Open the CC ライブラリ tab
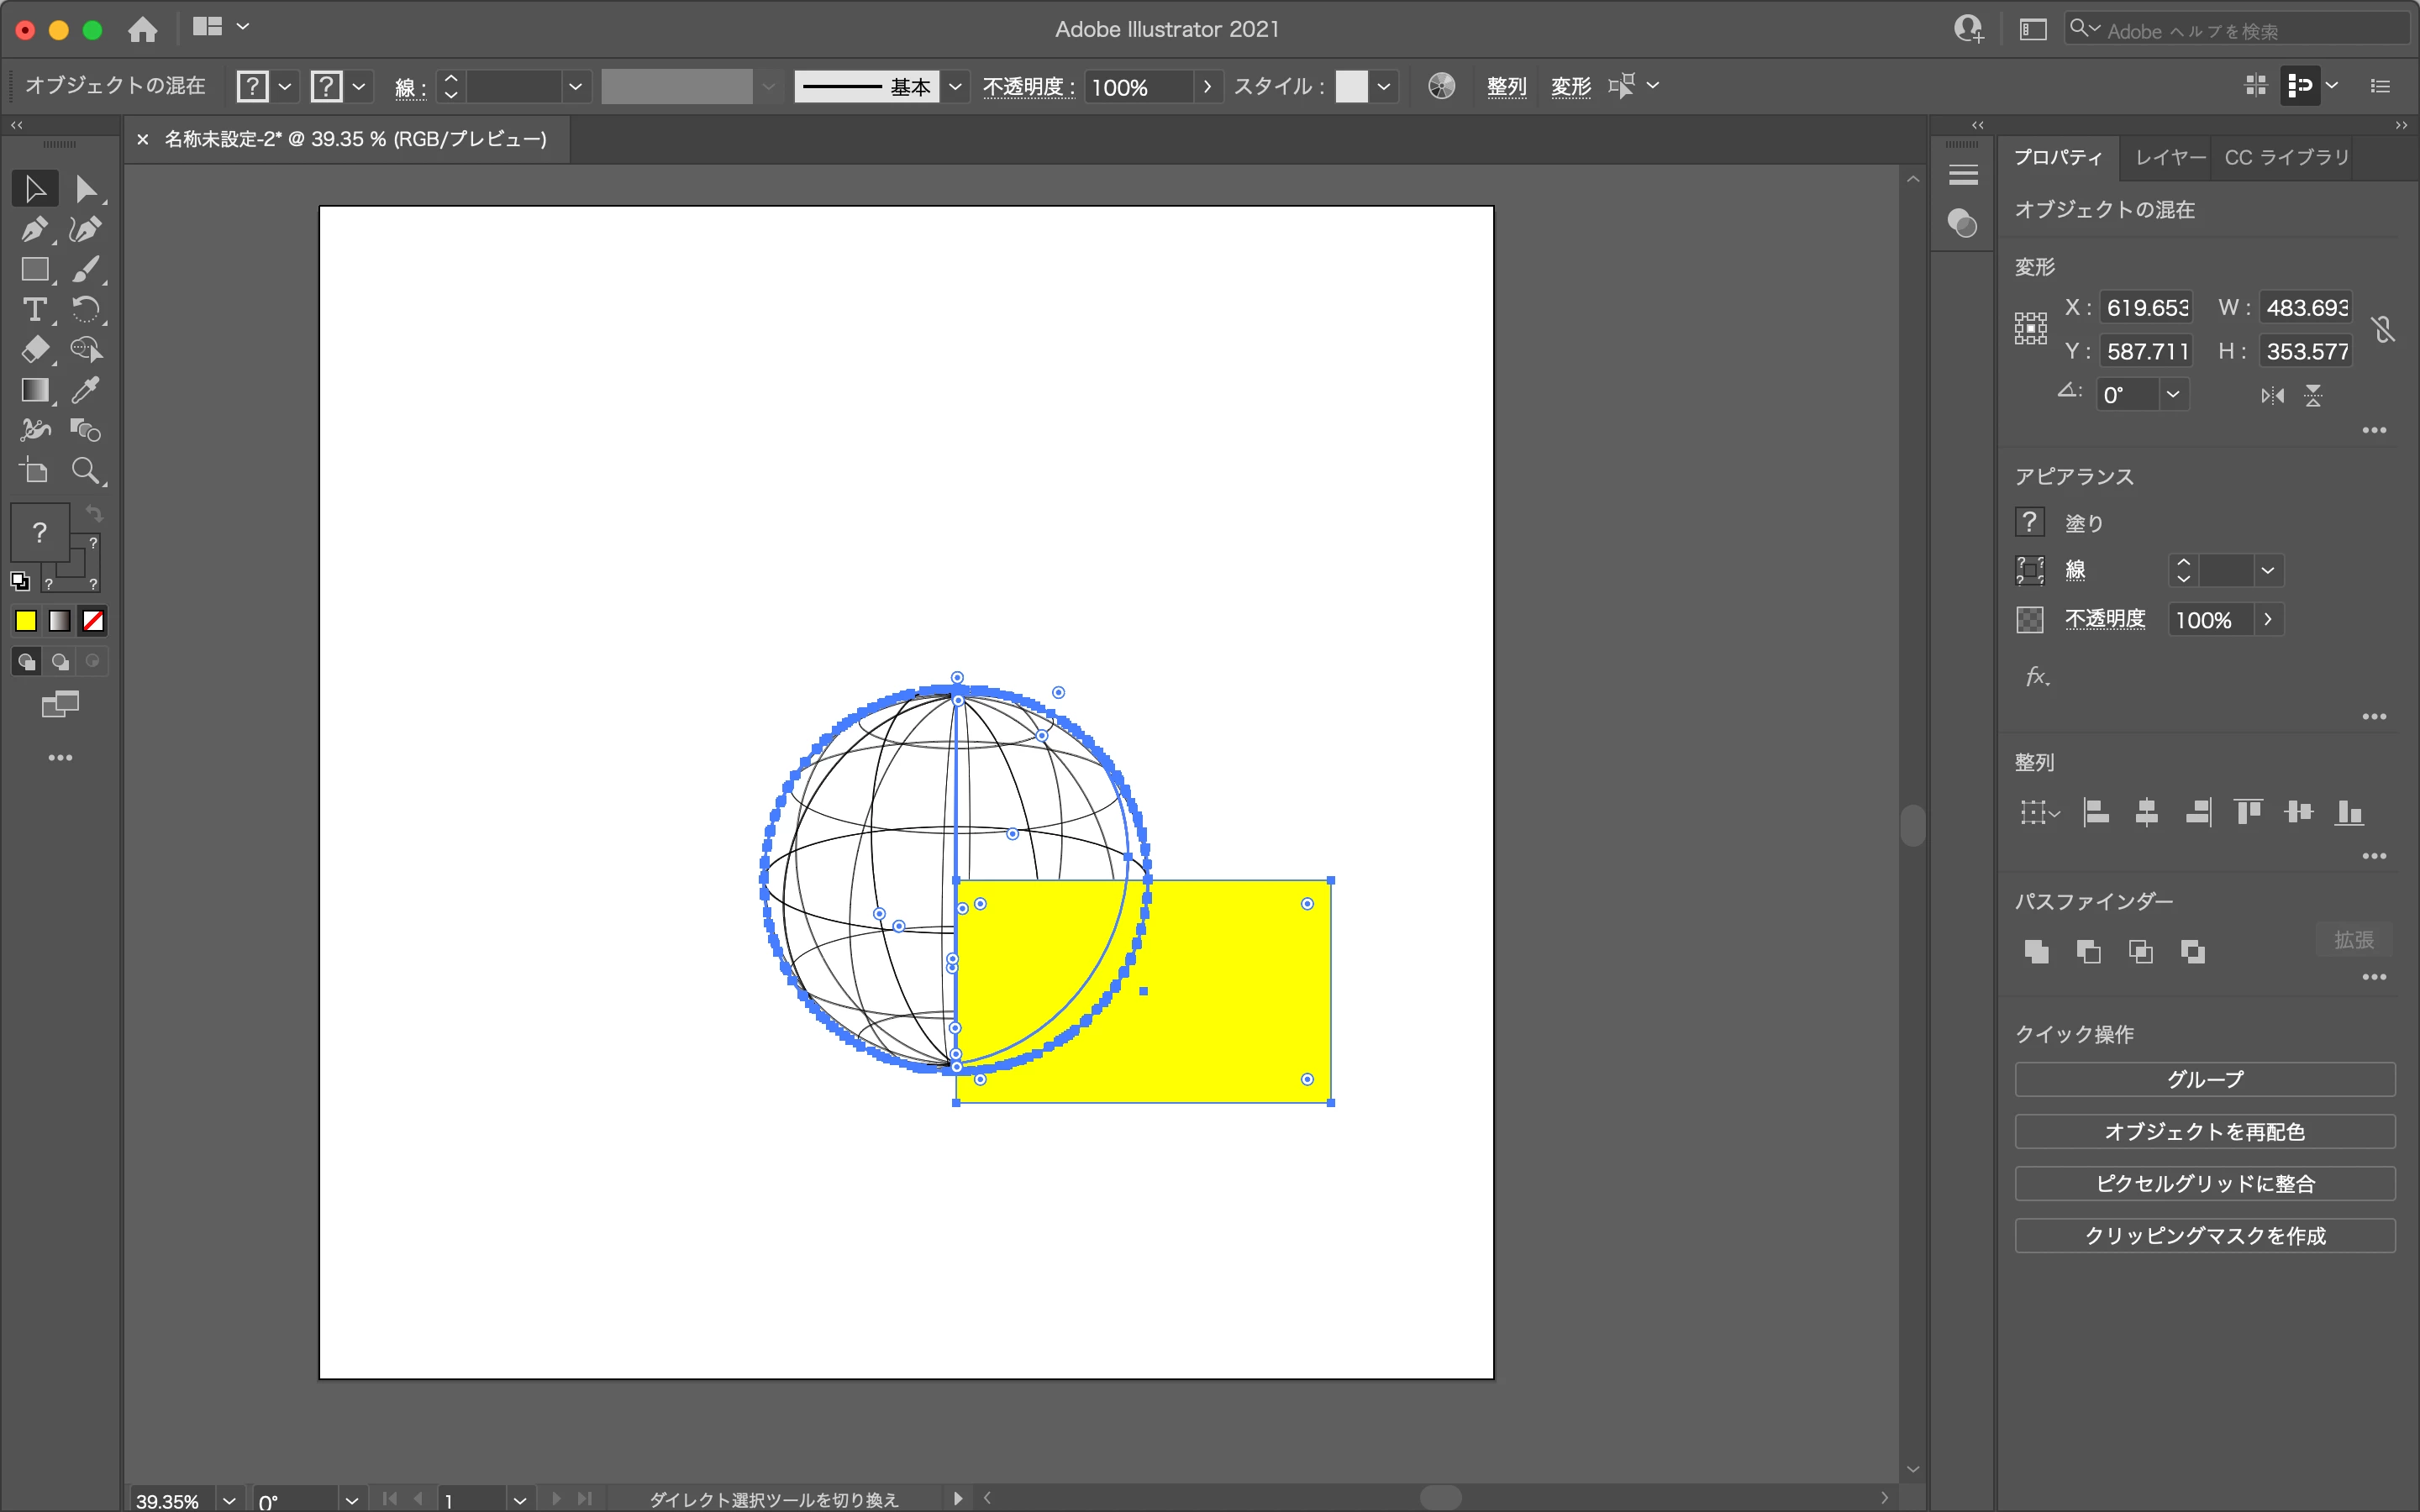The image size is (2420, 1512). pyautogui.click(x=2285, y=157)
